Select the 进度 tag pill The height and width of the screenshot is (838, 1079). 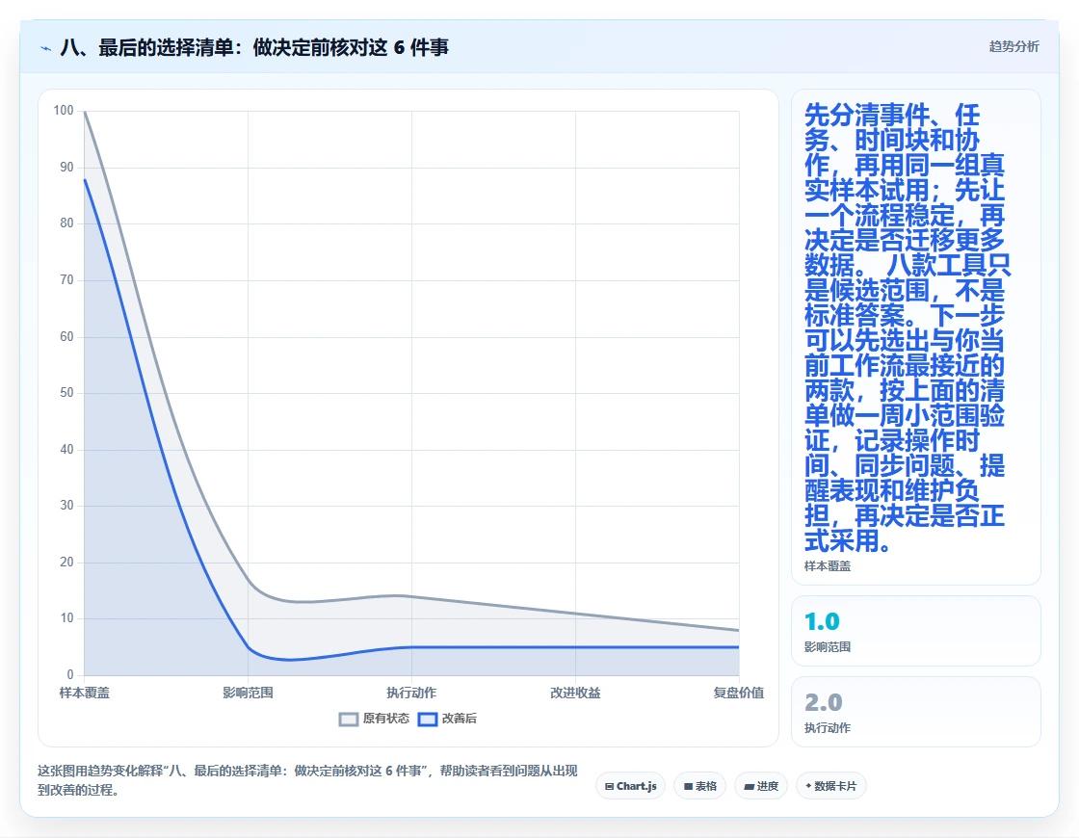click(761, 786)
